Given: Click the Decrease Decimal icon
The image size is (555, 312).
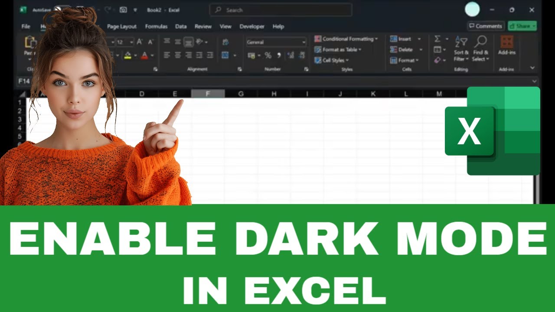Looking at the screenshot, I should 301,55.
